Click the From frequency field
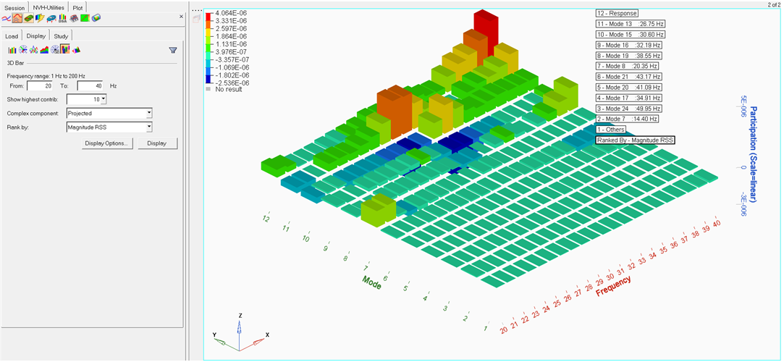784x362 pixels. (39, 85)
